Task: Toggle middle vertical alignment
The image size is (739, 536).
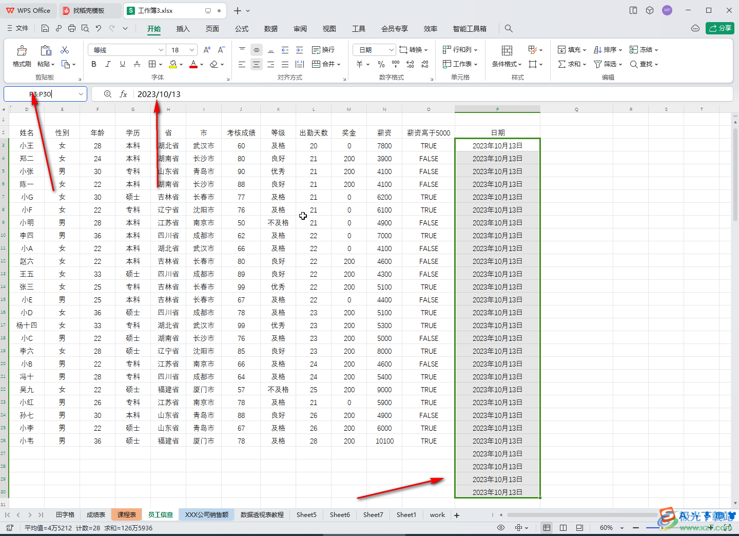Action: click(257, 50)
